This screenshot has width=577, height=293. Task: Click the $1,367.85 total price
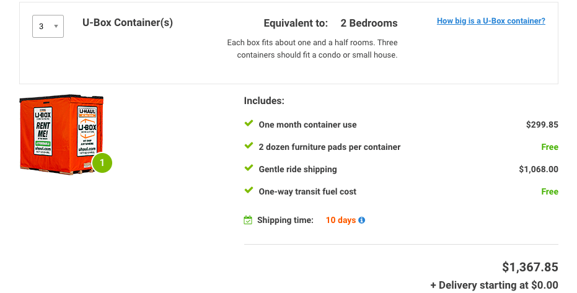pos(530,267)
